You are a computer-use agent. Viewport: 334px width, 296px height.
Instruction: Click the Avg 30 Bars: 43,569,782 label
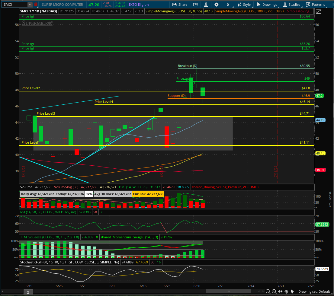(x=112, y=194)
